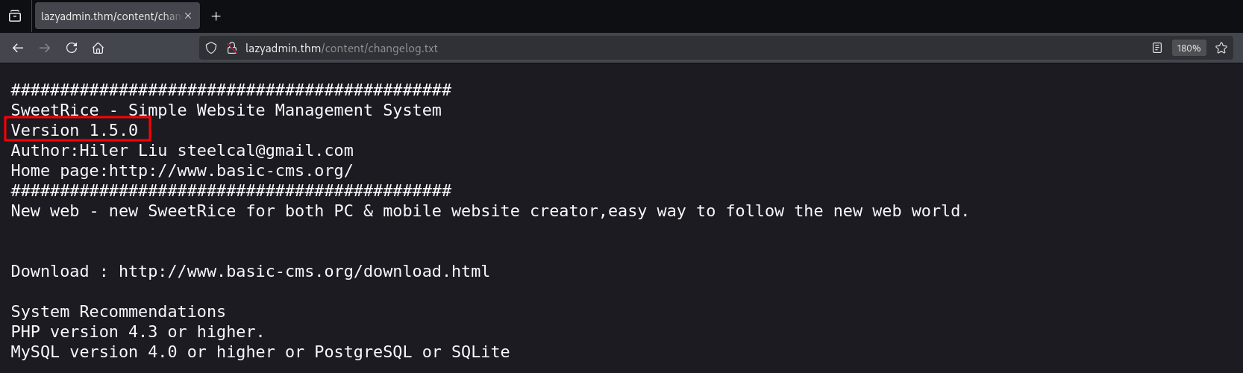The image size is (1243, 373).
Task: Bookmark this page with the star
Action: pyautogui.click(x=1221, y=48)
